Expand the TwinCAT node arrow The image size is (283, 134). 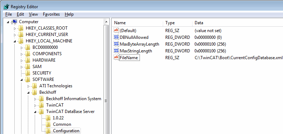(35, 105)
